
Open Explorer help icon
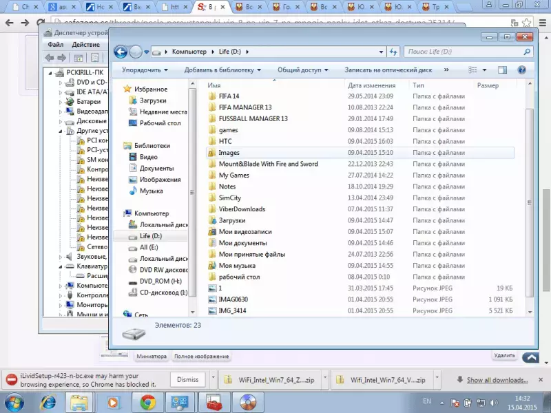pyautogui.click(x=522, y=70)
